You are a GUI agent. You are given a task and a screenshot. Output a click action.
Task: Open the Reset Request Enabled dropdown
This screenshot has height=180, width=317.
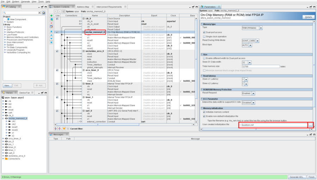[253, 93]
